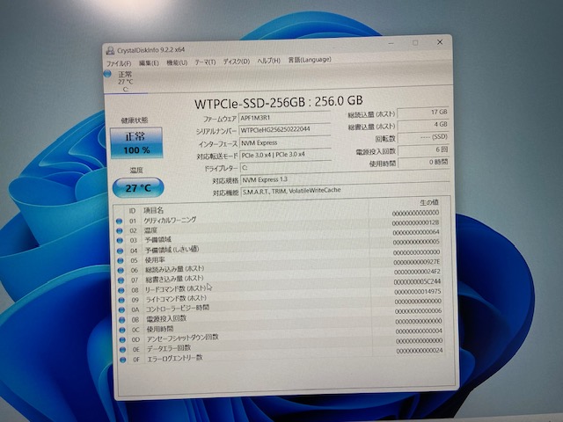Select the アンセーフシャットダウン回数 attribute name
563x422 pixels.
click(183, 338)
